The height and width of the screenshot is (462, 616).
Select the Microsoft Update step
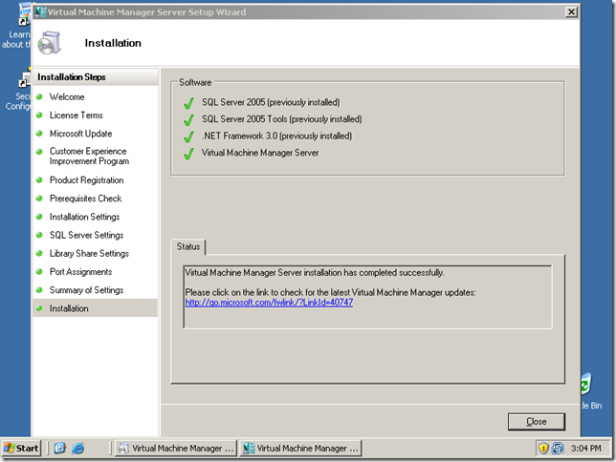point(80,134)
